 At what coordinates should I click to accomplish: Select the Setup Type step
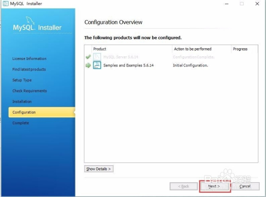click(x=22, y=80)
